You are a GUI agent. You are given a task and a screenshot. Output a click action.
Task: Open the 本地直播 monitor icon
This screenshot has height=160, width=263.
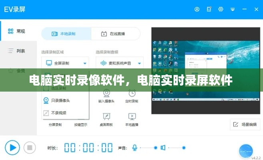pyautogui.click(x=131, y=116)
